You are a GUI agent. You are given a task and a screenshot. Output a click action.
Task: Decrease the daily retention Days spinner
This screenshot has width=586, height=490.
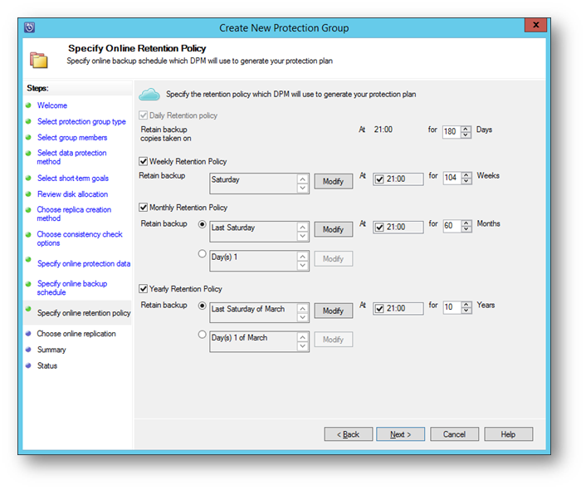point(466,135)
